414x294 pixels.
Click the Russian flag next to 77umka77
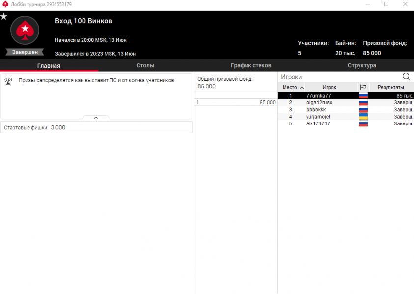coord(363,96)
